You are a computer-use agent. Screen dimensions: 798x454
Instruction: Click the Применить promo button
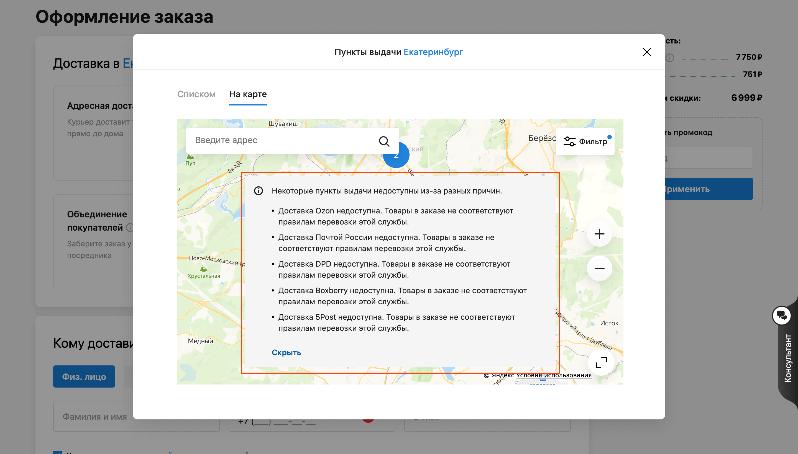[709, 189]
